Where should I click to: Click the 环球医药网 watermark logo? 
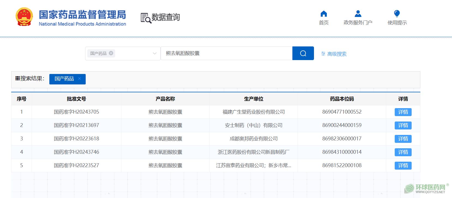click(426, 188)
